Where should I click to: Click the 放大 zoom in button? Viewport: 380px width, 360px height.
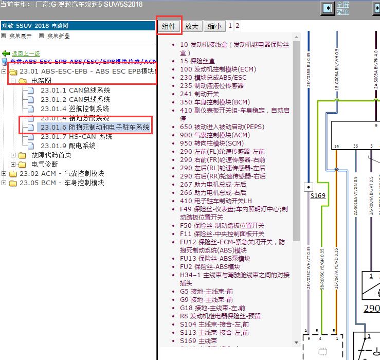192,26
